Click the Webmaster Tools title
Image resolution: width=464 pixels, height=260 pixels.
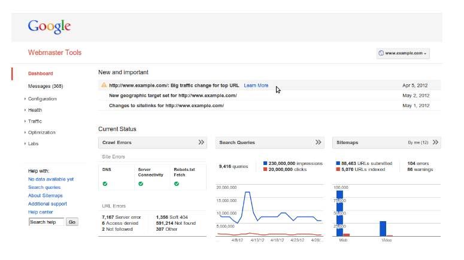[54, 53]
